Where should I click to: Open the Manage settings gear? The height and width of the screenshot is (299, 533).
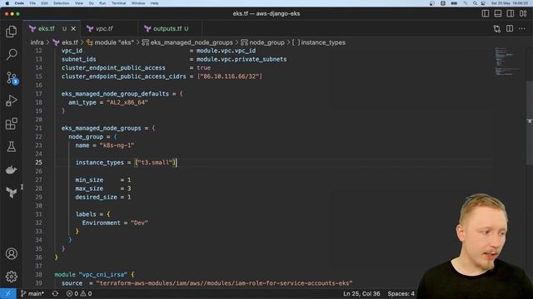click(x=11, y=277)
